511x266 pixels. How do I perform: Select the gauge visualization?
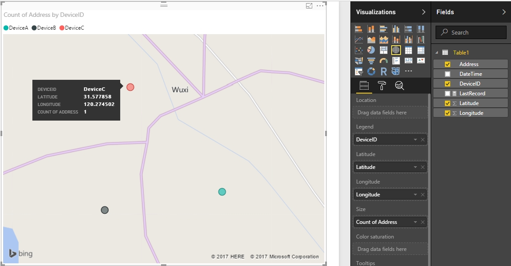(x=383, y=61)
